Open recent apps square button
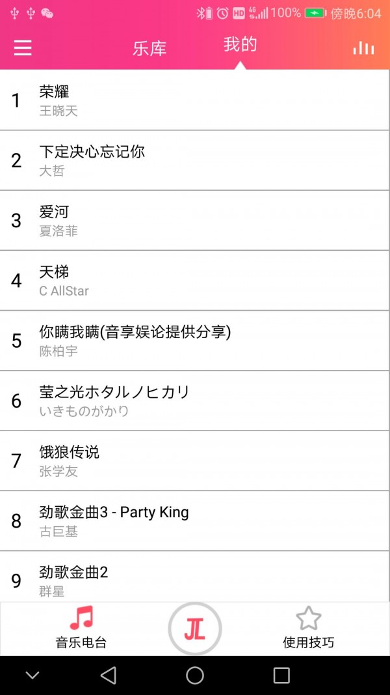 point(281,675)
